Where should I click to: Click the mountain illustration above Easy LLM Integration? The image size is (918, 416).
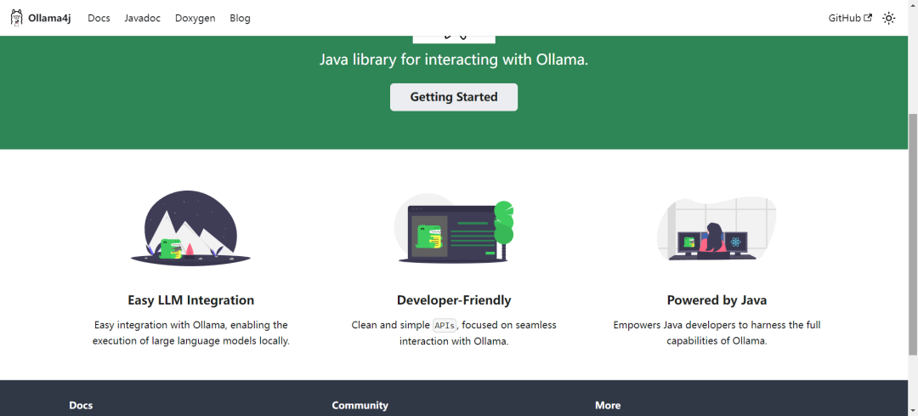pos(190,228)
